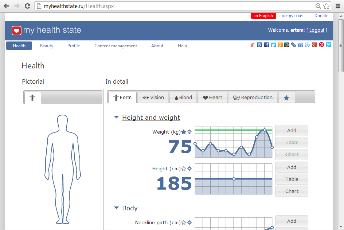The height and width of the screenshot is (230, 344).
Task: Share page via the Twitter icon
Action: click(273, 45)
